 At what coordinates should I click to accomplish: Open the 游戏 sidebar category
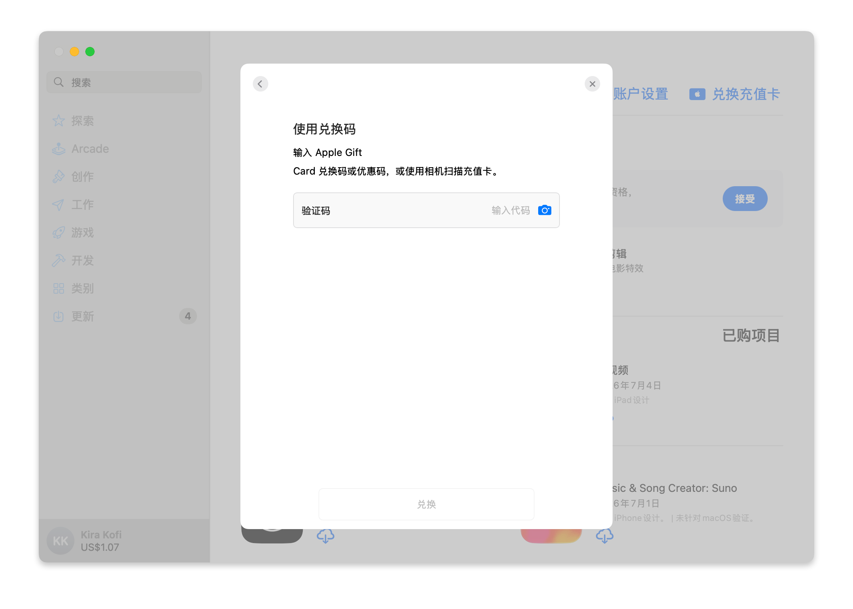[124, 233]
